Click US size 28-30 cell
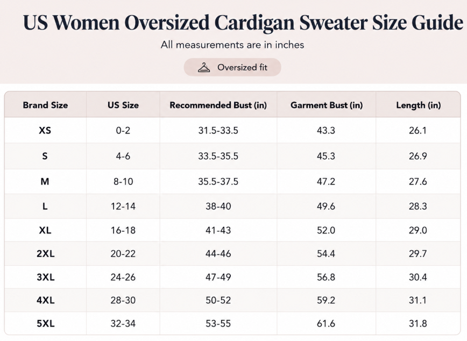The width and height of the screenshot is (467, 341). (123, 300)
